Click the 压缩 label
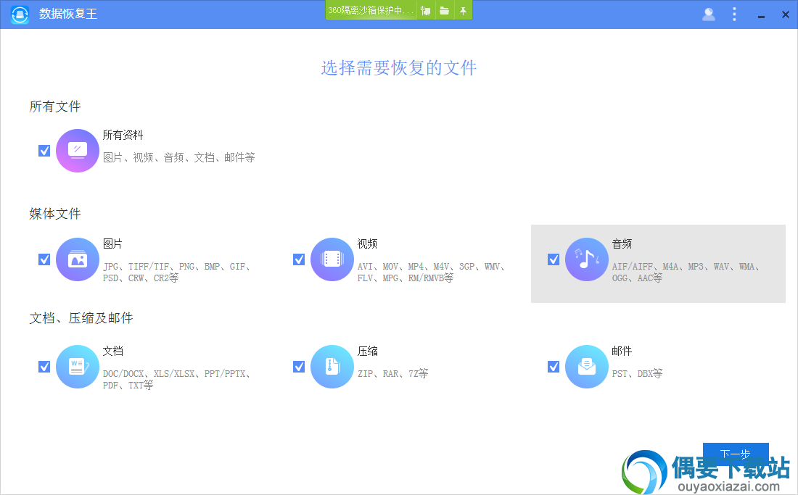Image resolution: width=798 pixels, height=495 pixels. tap(368, 352)
